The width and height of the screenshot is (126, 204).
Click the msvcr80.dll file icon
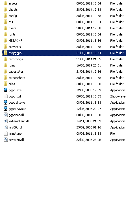tap(5, 139)
